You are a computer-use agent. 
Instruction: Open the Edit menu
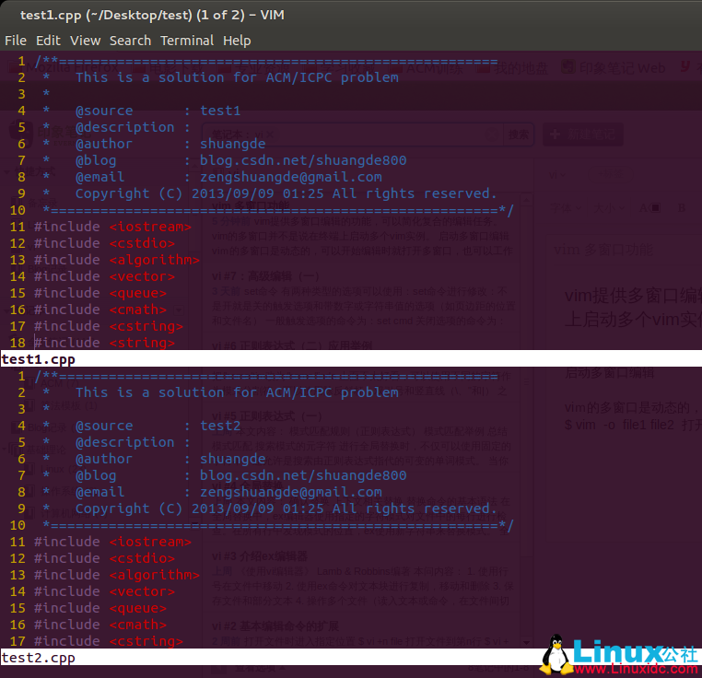click(x=47, y=41)
